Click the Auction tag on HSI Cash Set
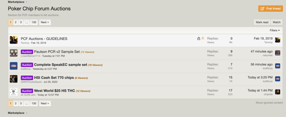The width and height of the screenshot is (286, 117). pyautogui.click(x=27, y=78)
